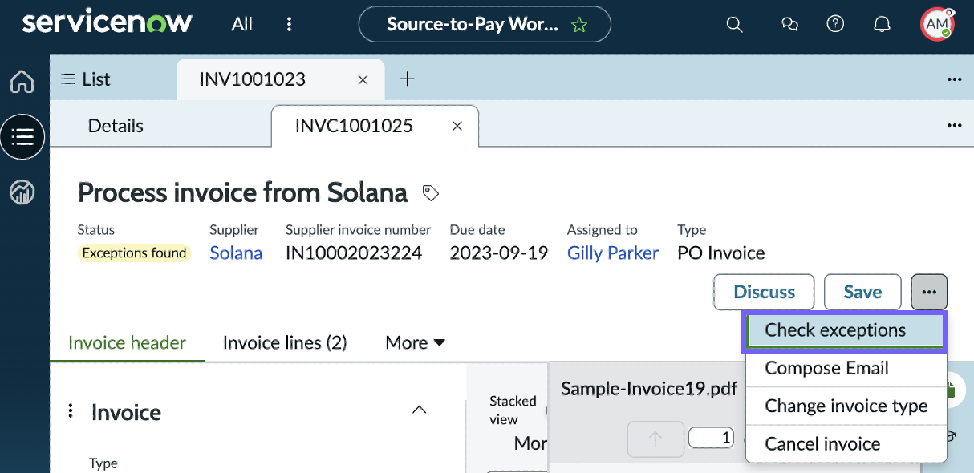The width and height of the screenshot is (974, 473).
Task: Close the INVC1001025 tab
Action: [457, 126]
